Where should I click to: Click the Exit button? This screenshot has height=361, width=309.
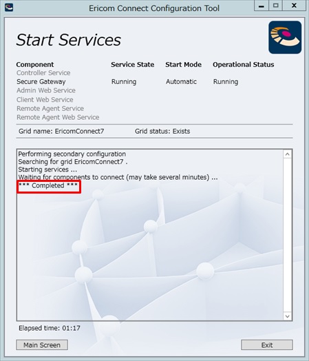click(267, 345)
